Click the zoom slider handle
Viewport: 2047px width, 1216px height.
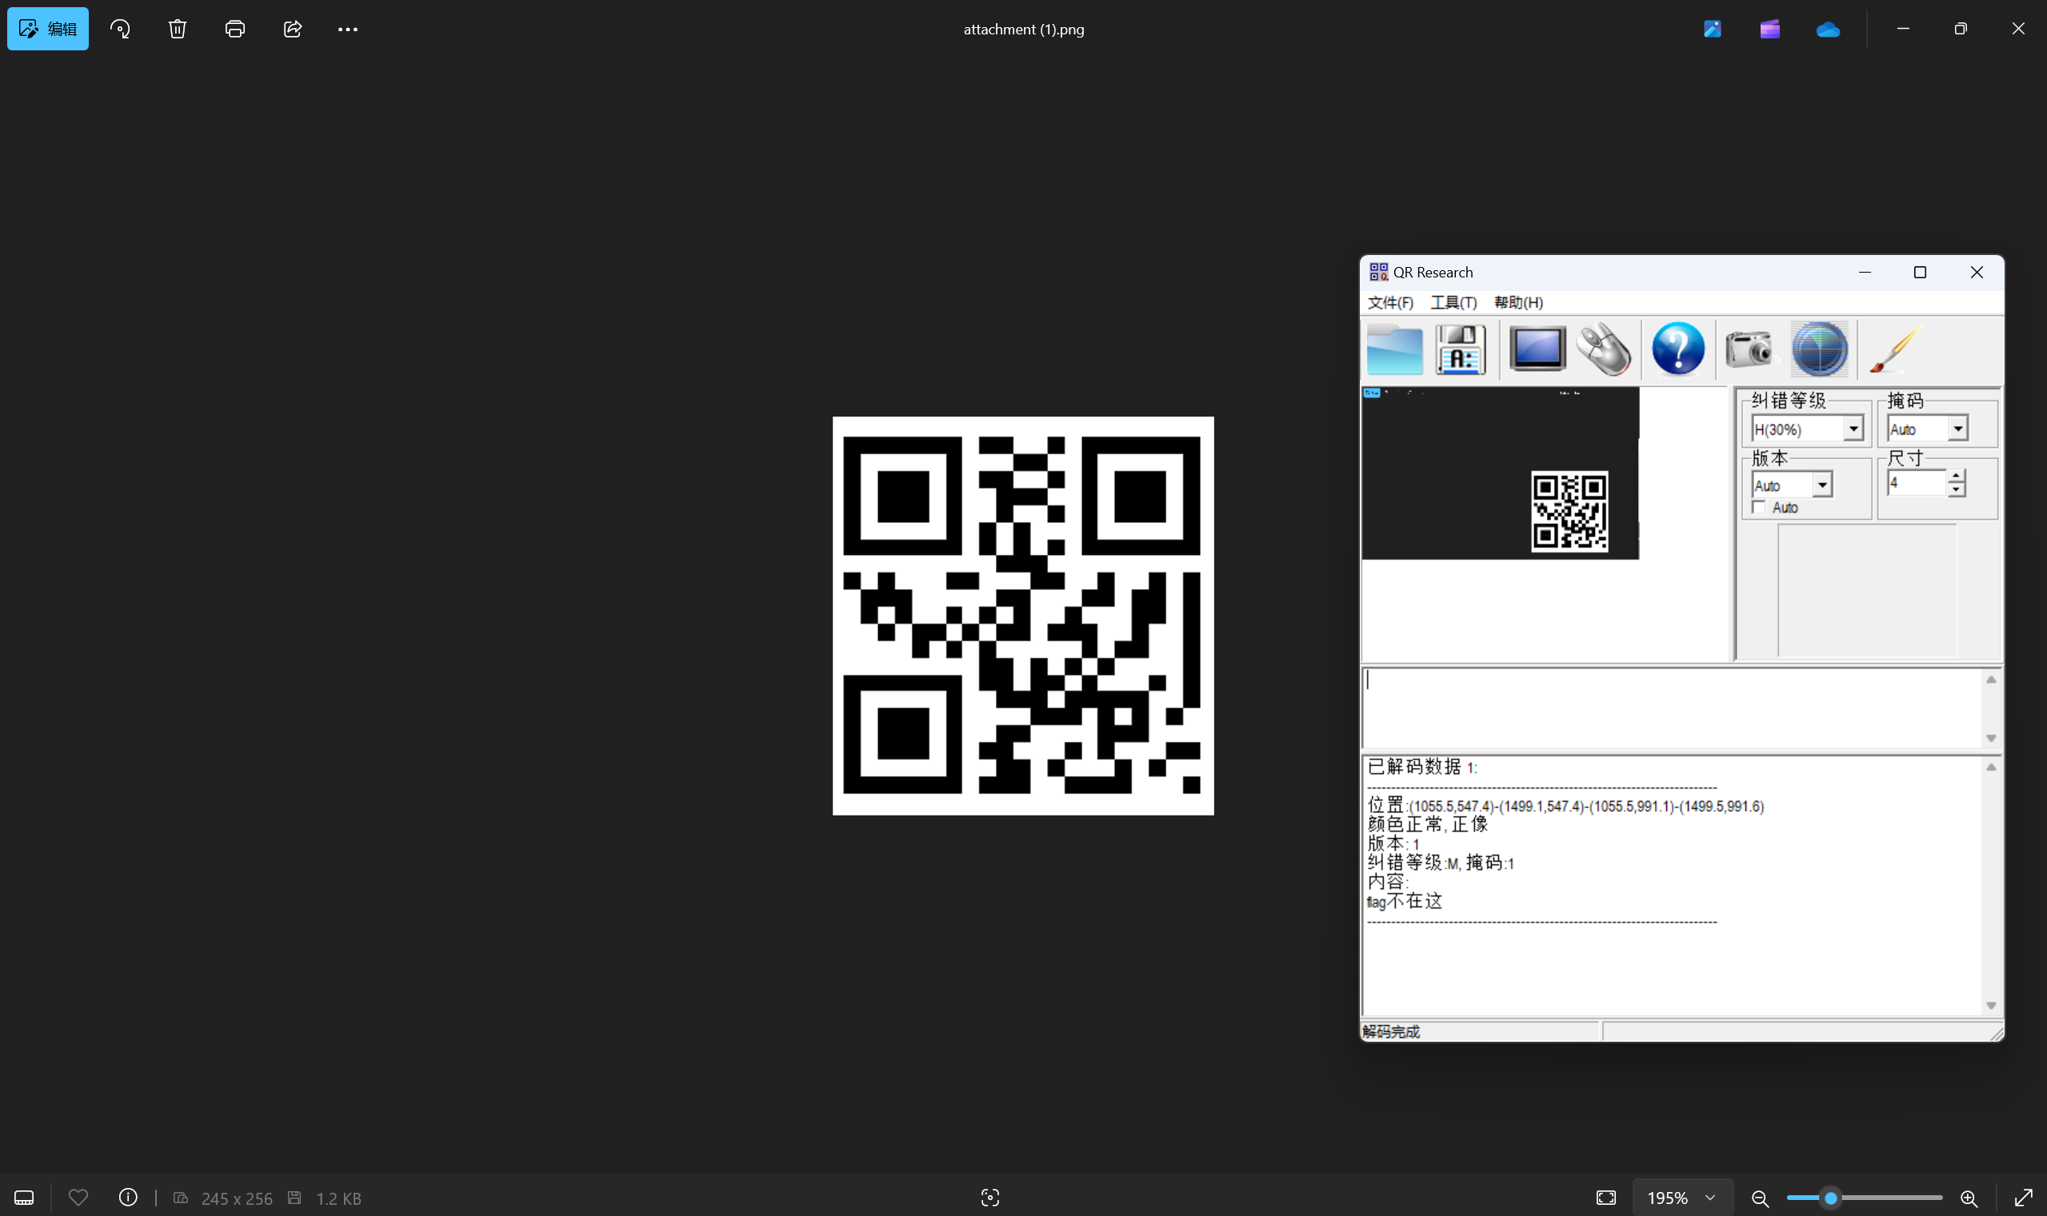(x=1829, y=1198)
